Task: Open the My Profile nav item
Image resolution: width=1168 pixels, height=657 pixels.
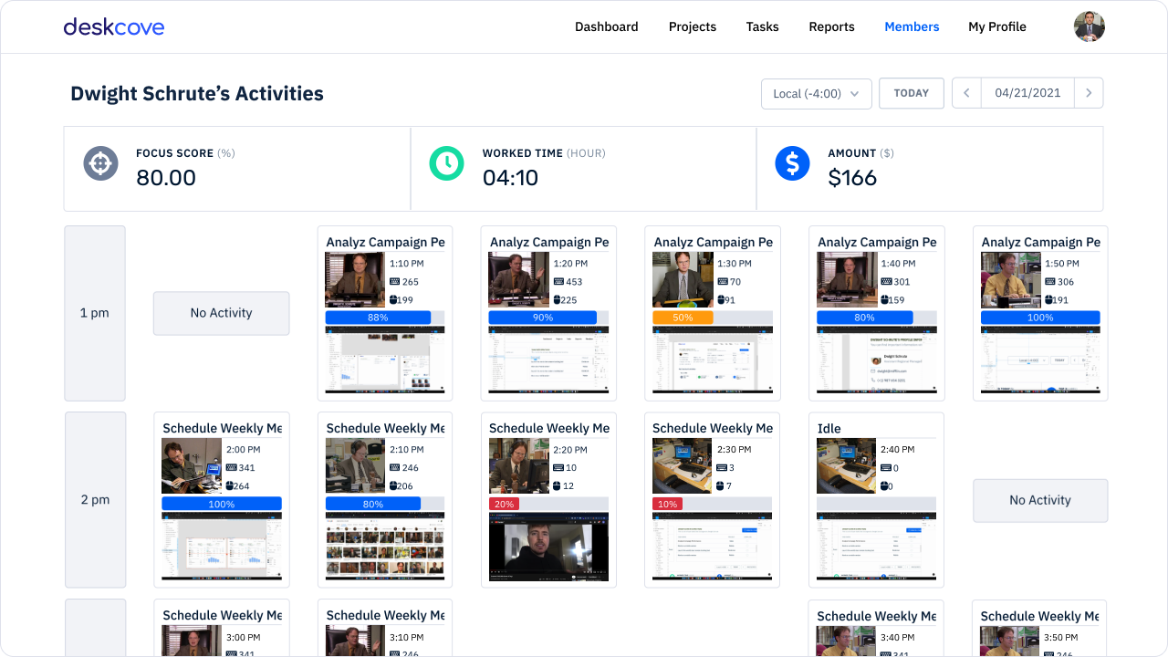Action: [997, 26]
